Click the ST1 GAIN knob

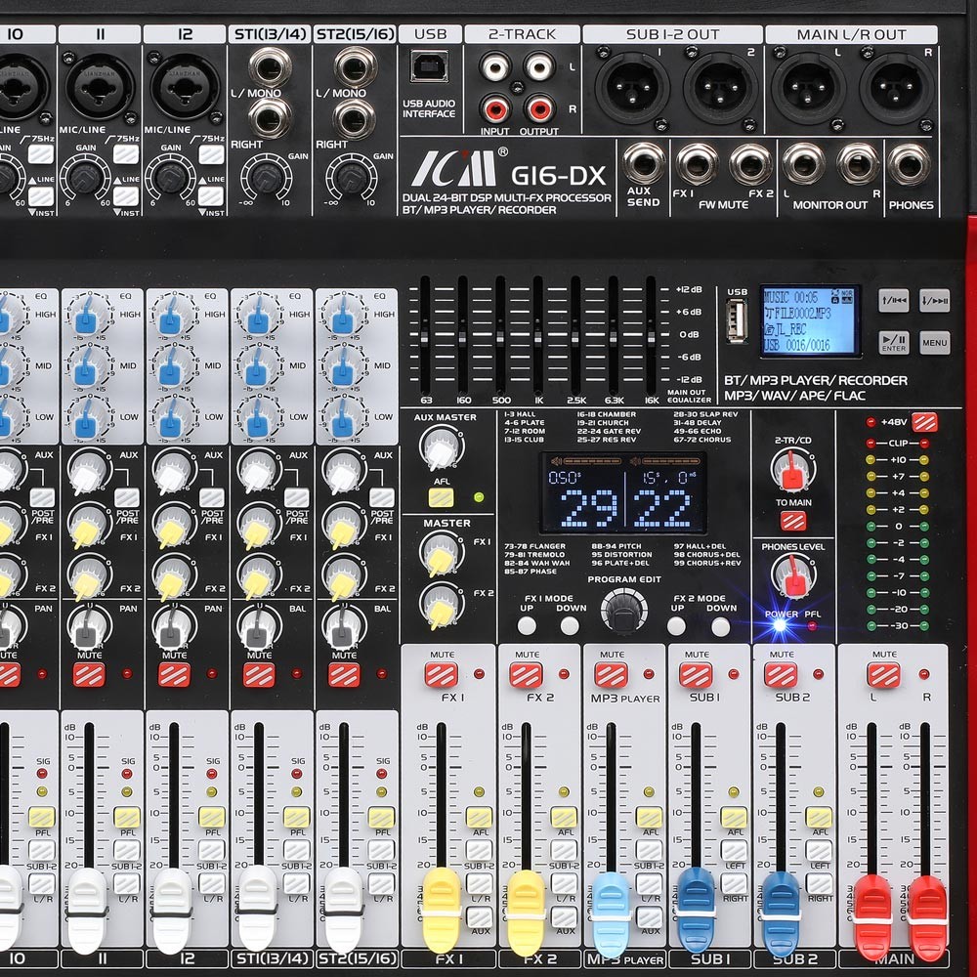(x=267, y=177)
